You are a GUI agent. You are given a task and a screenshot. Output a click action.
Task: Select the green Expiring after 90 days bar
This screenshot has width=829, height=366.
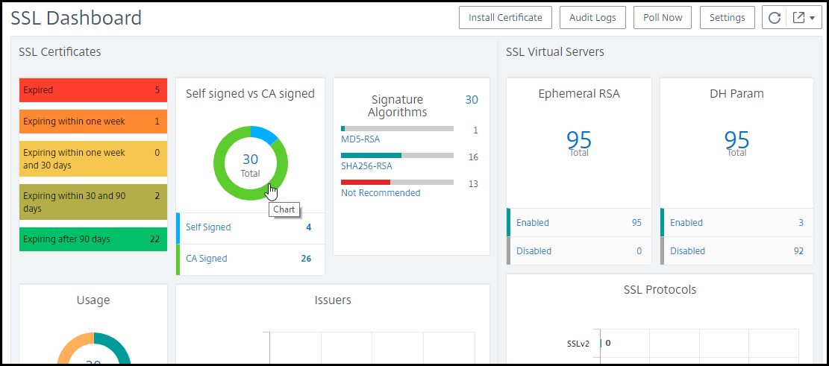[x=93, y=239]
